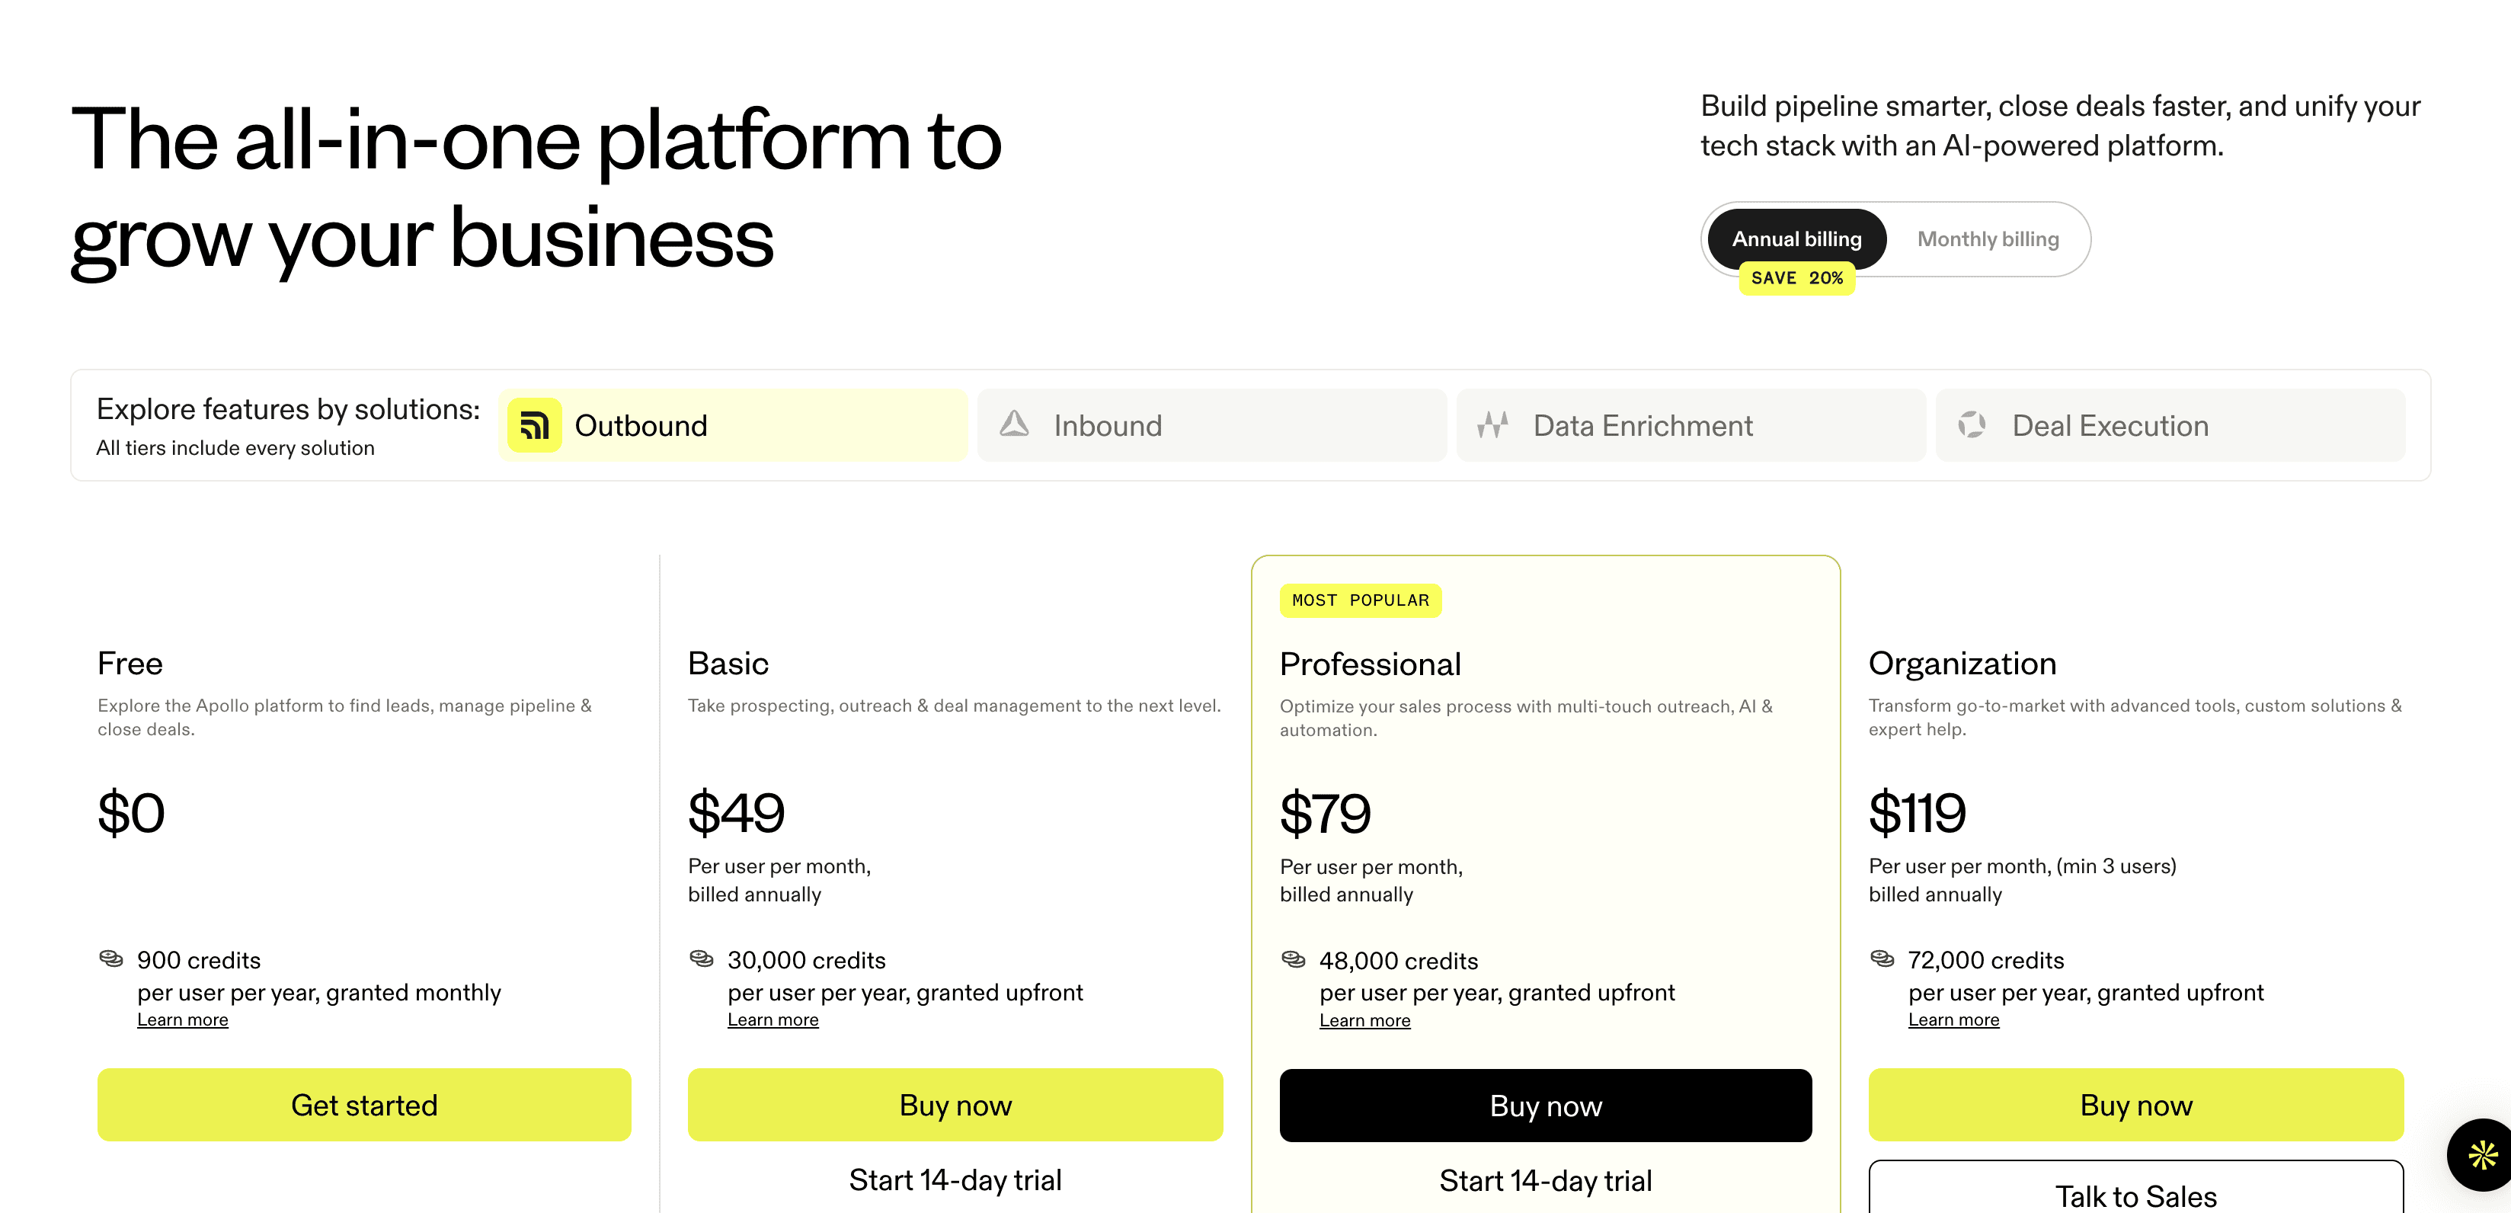Open Learn more under 900 credits
This screenshot has height=1213, width=2511.
(182, 1020)
